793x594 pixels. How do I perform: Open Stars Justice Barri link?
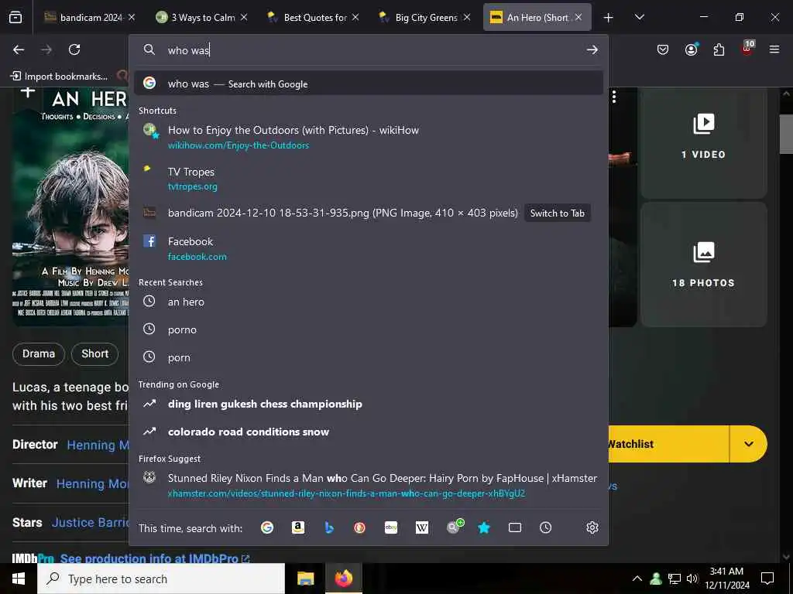(91, 522)
